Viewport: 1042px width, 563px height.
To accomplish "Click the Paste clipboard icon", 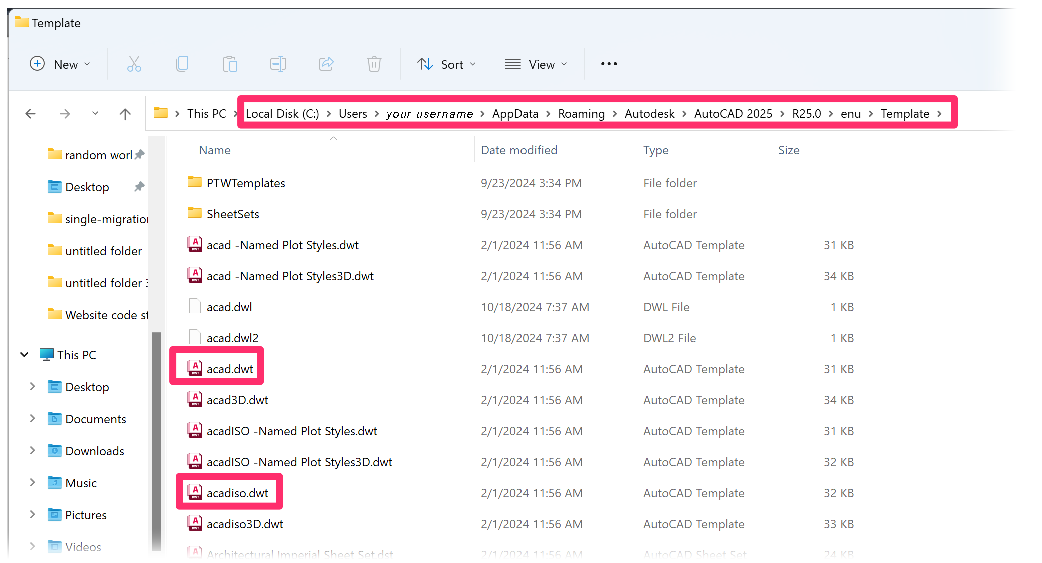I will coord(230,64).
